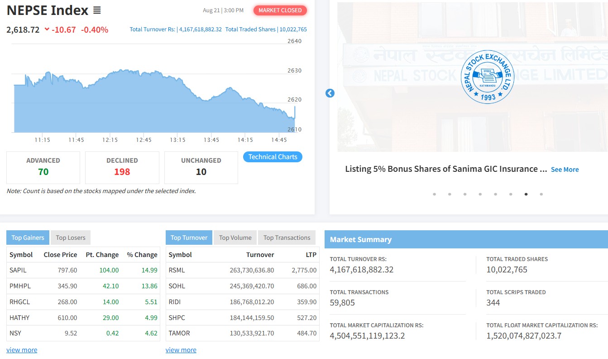This screenshot has height=359, width=608.
Task: Click the 610.00 close price for HATHY
Action: coord(67,318)
